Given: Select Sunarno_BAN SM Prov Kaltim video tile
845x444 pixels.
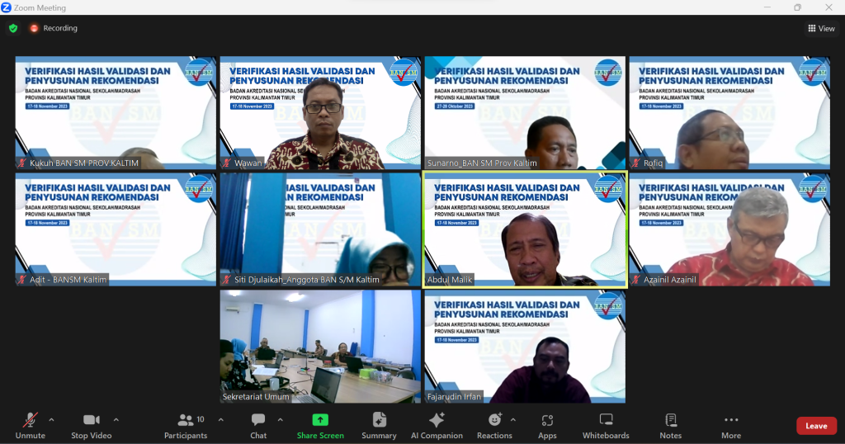Looking at the screenshot, I should click(x=525, y=112).
